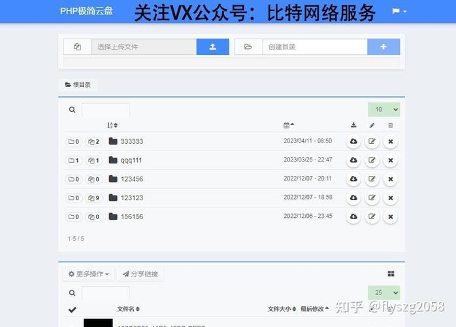
Task: Click date 2022/12/06 - 23:45
Action: point(308,216)
